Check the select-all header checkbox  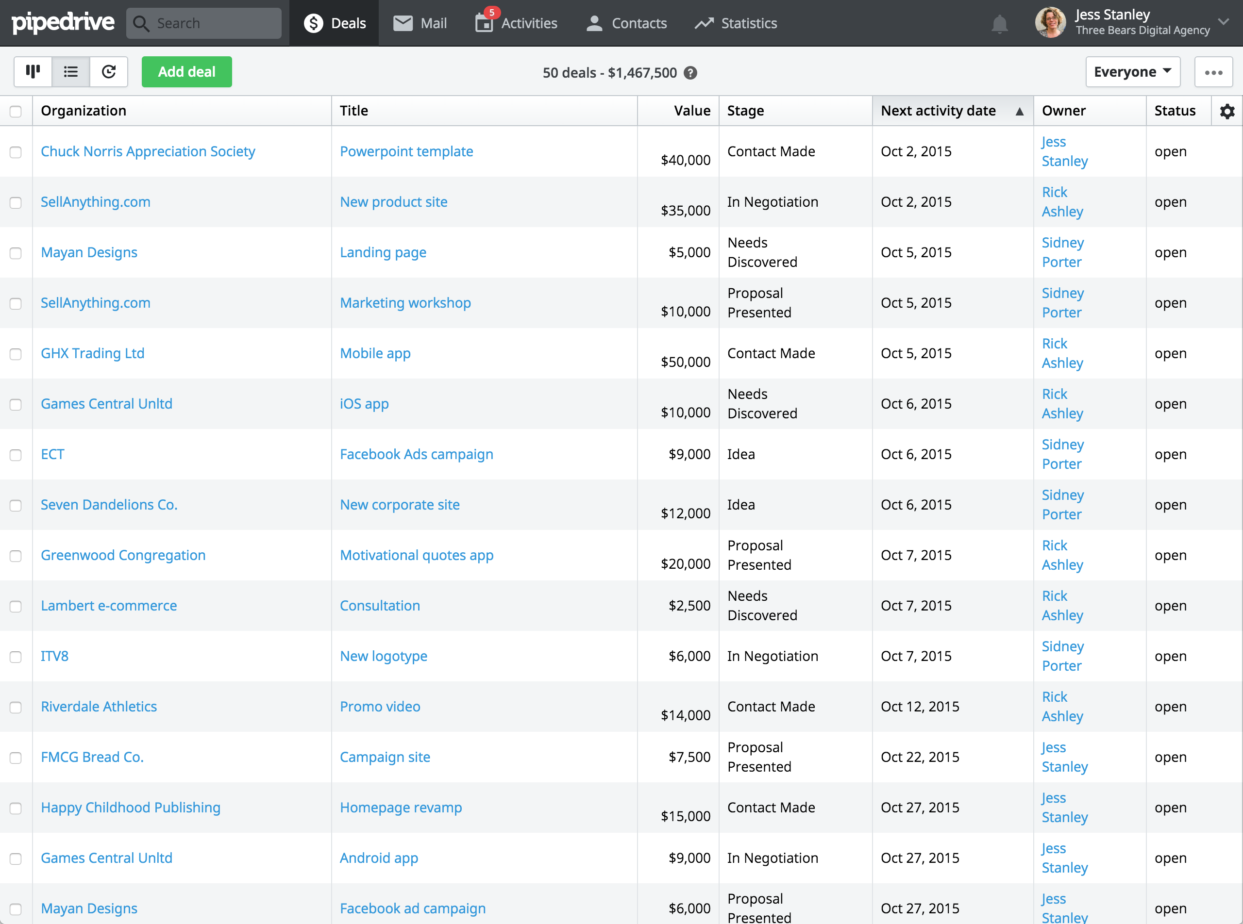(16, 111)
